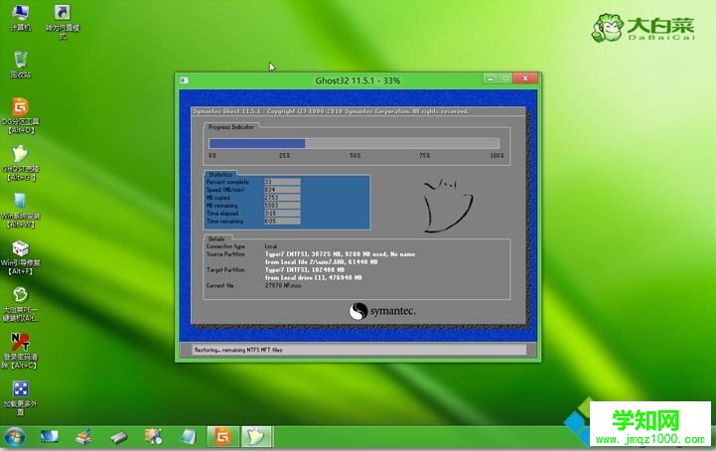Open the 计算机 desktop icon
This screenshot has height=451, width=716.
point(21,17)
